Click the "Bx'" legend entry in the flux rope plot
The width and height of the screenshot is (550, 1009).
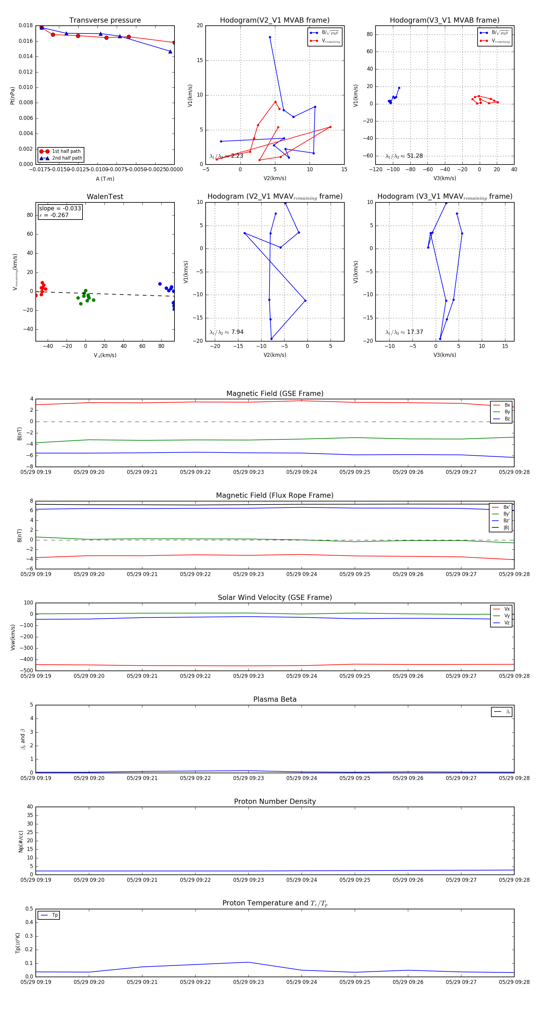[501, 507]
